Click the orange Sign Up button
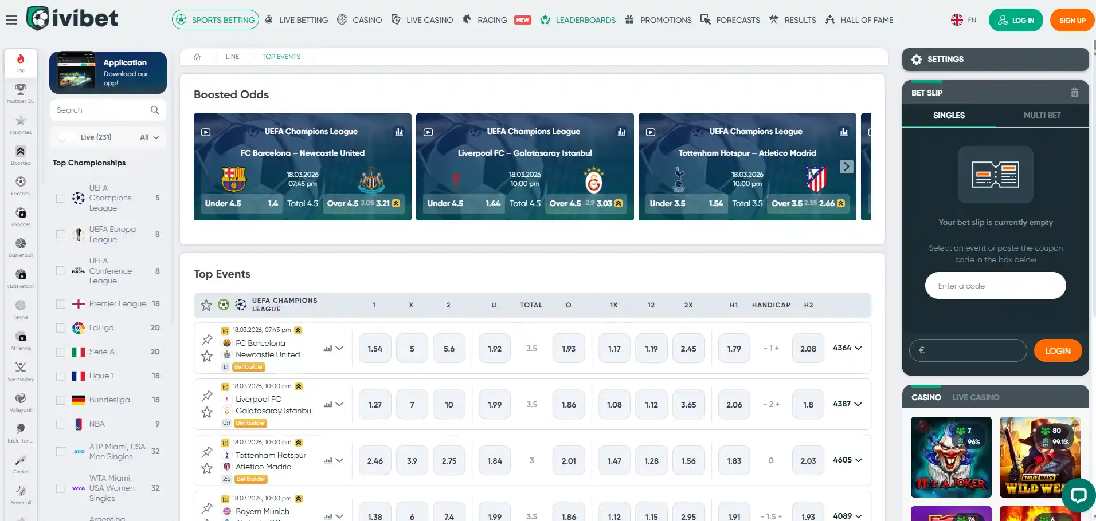1096x521 pixels. pos(1072,20)
